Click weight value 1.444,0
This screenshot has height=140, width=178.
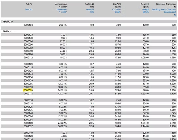145,126
